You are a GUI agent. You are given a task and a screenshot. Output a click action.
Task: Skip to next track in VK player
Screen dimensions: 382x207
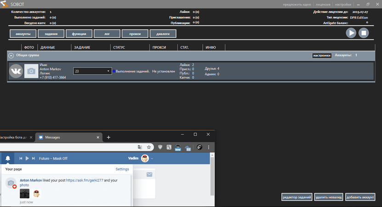coord(34,158)
